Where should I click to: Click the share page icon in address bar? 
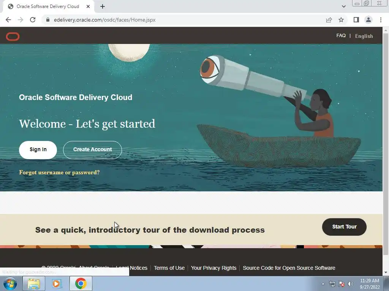(x=329, y=20)
